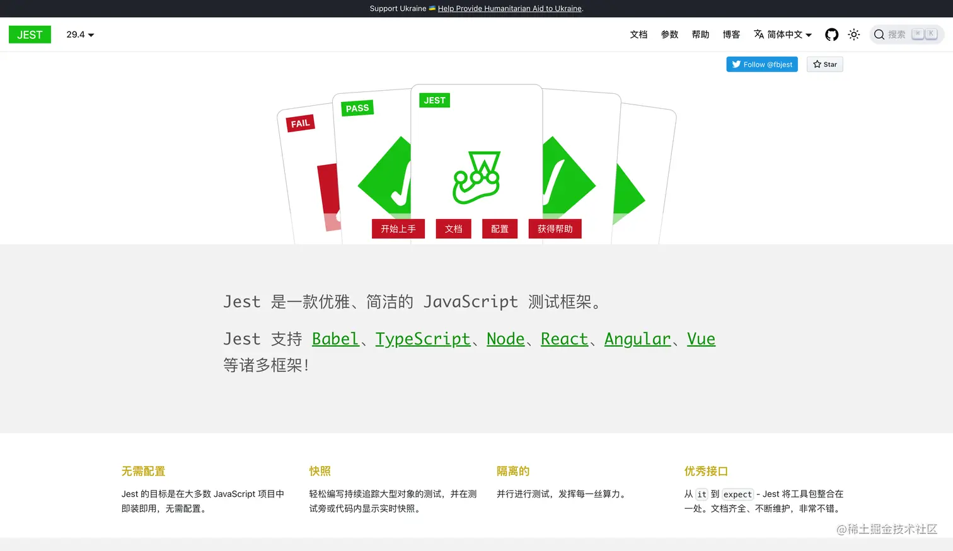
Task: Open the Jest GitHub repository icon
Action: [x=831, y=35]
